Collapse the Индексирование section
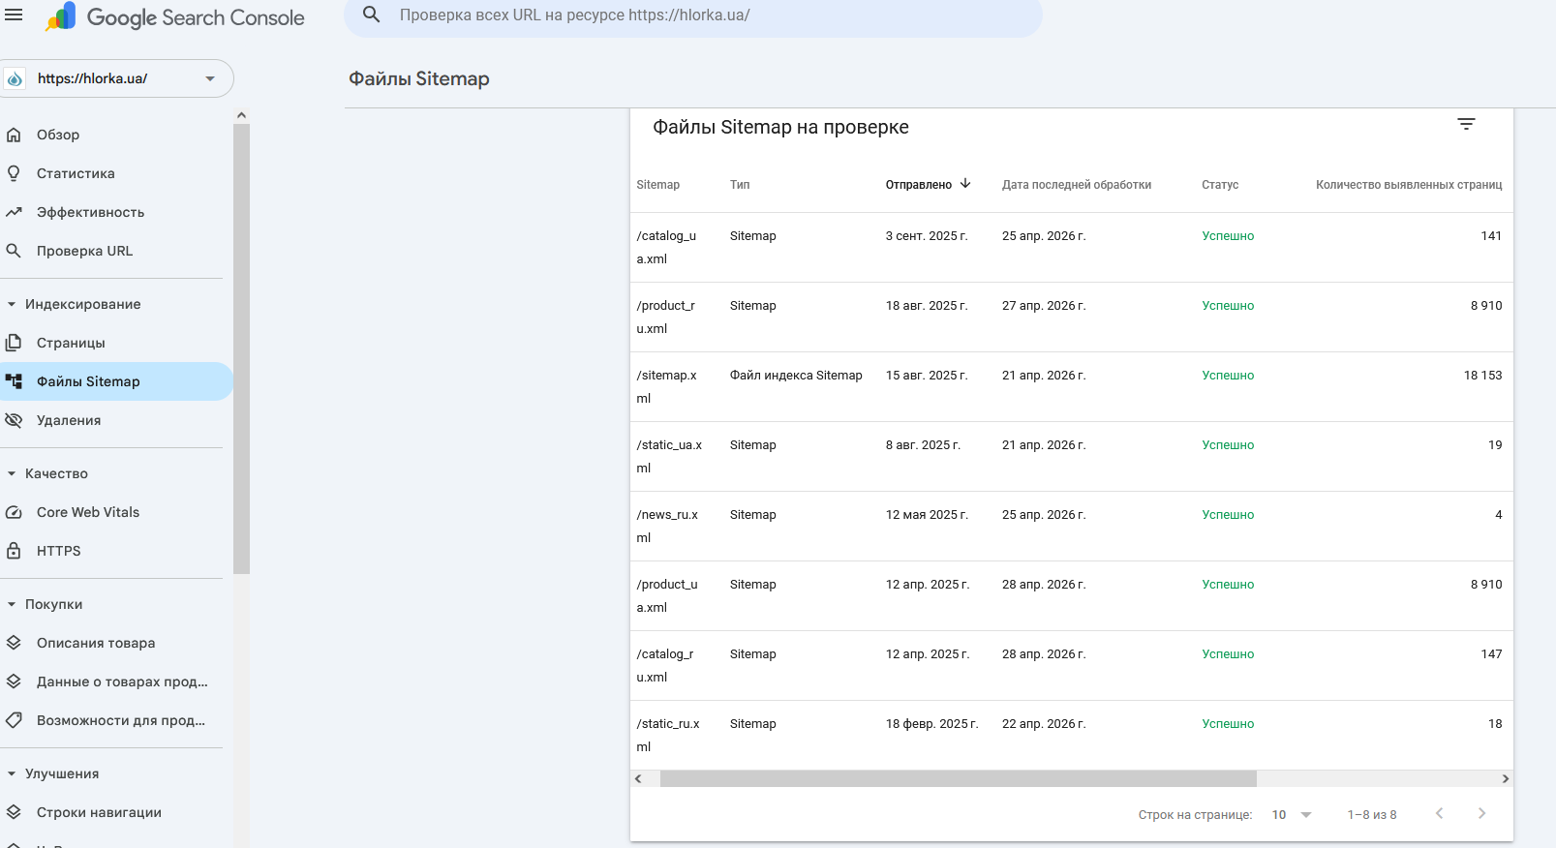The height and width of the screenshot is (848, 1556). pos(12,304)
